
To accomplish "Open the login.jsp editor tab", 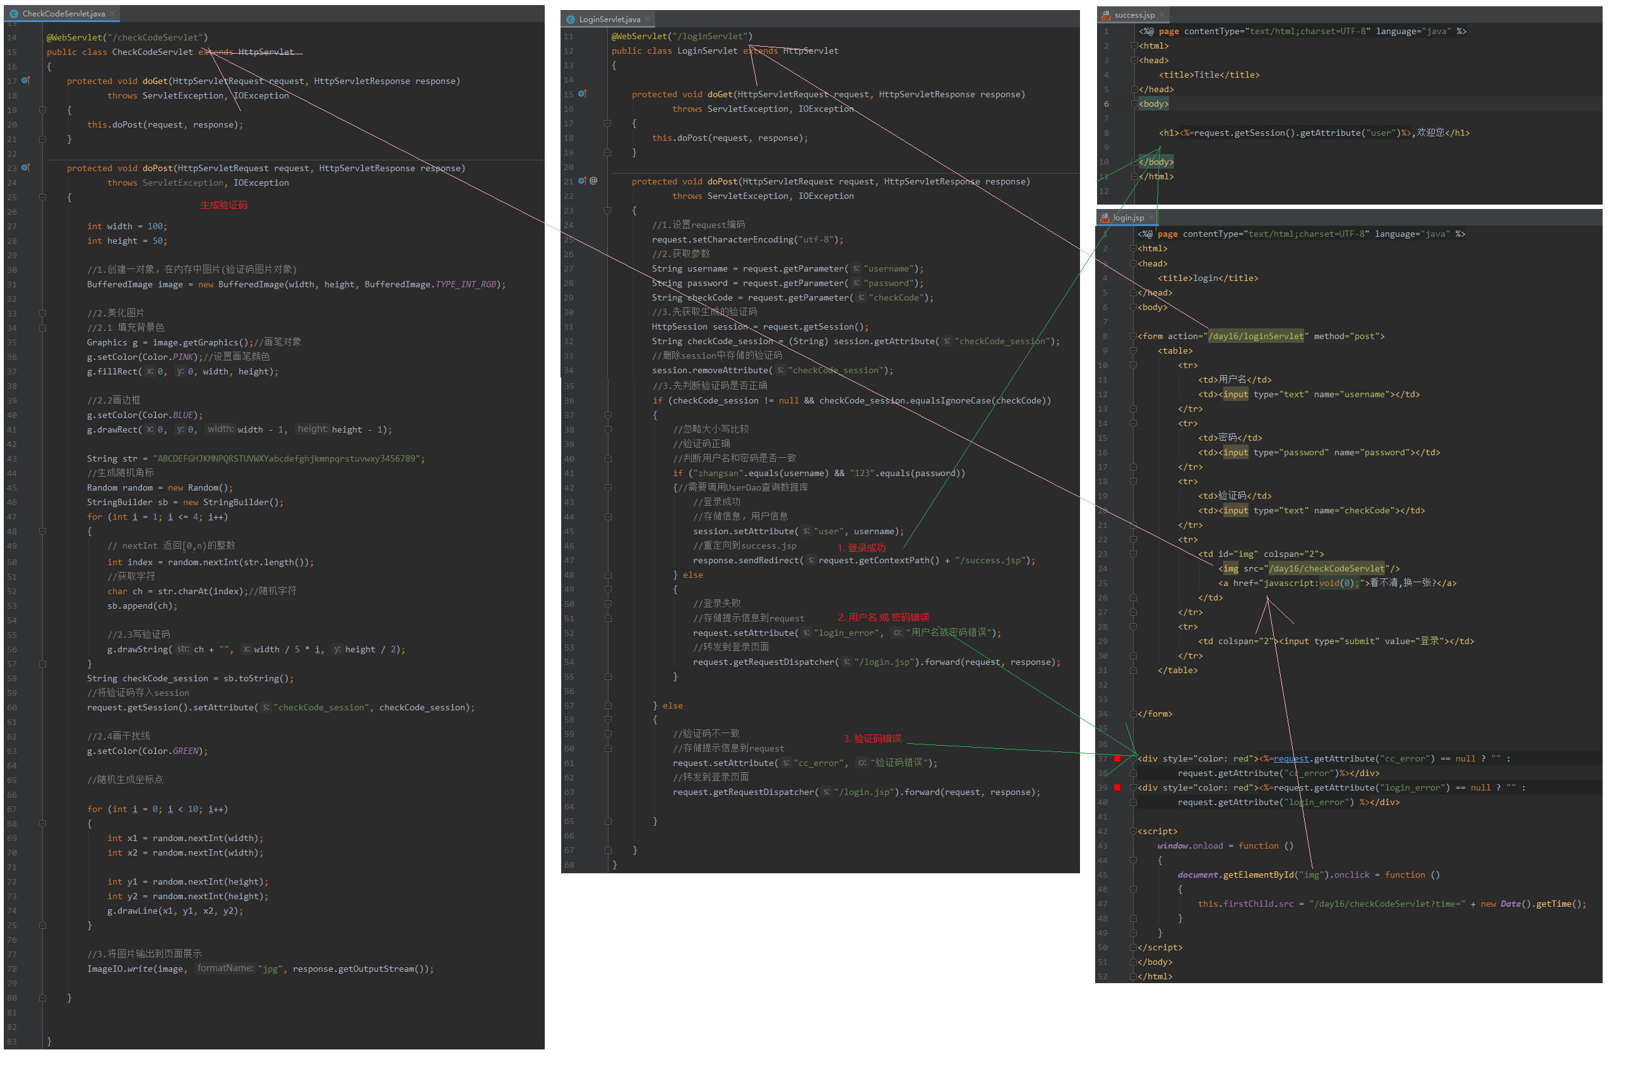I will [x=1128, y=217].
